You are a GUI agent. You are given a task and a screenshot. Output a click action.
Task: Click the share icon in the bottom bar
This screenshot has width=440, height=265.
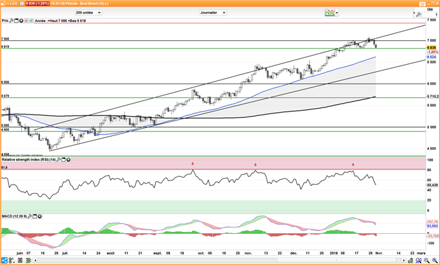(5, 260)
